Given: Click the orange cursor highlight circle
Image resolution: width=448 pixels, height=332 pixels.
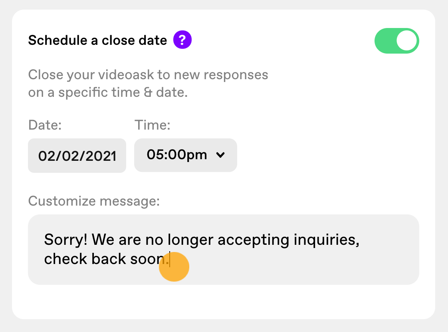Looking at the screenshot, I should 174,267.
